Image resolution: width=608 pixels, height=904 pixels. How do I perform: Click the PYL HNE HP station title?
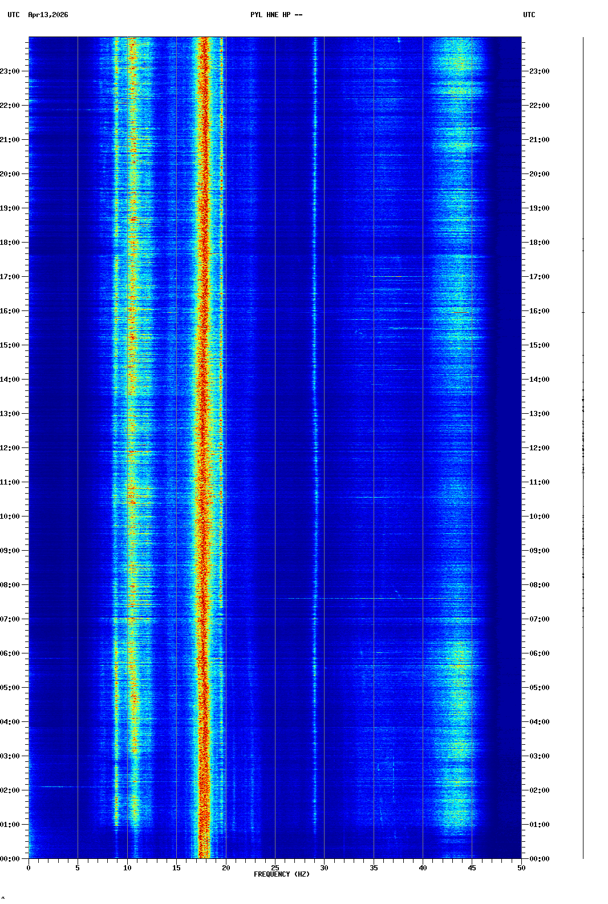[x=276, y=15]
